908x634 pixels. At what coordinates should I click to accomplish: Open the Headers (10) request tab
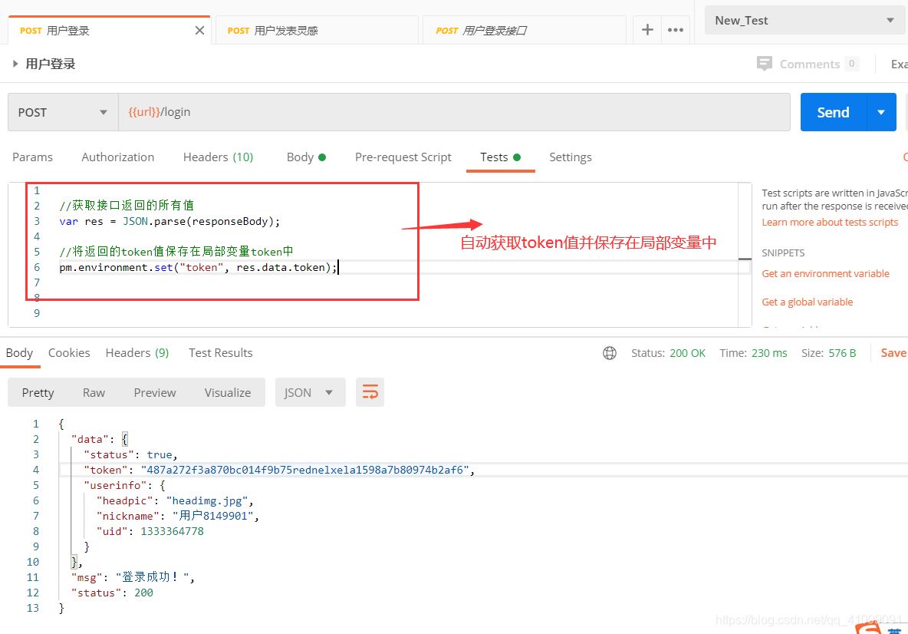coord(218,157)
